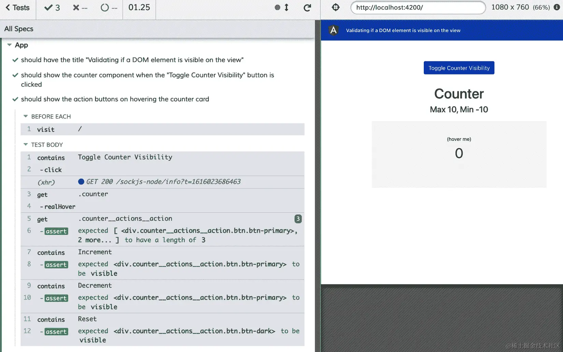The image size is (563, 352).
Task: Select the contains Toggle Counter Visibility command
Action: click(162, 157)
